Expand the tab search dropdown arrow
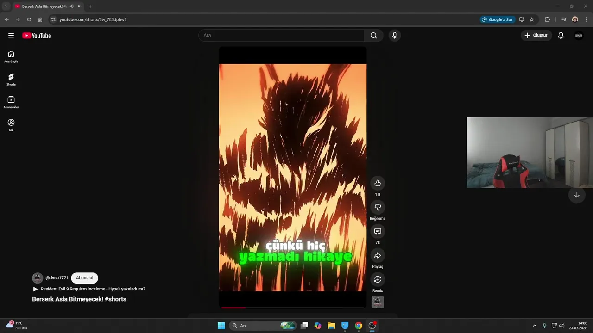The width and height of the screenshot is (593, 333). 6,6
